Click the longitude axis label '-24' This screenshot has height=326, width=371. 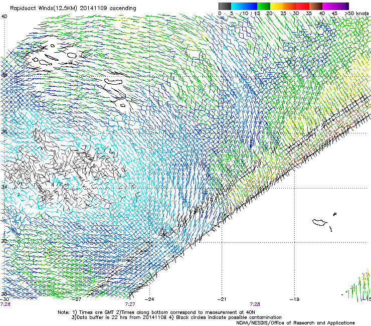pos(149,299)
